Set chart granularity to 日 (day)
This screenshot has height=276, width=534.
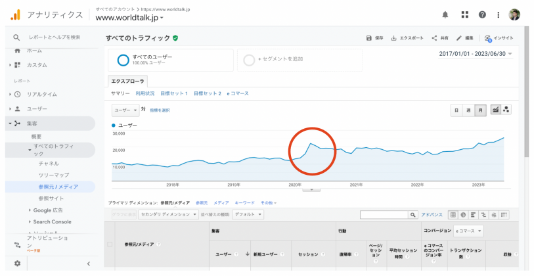(x=456, y=110)
